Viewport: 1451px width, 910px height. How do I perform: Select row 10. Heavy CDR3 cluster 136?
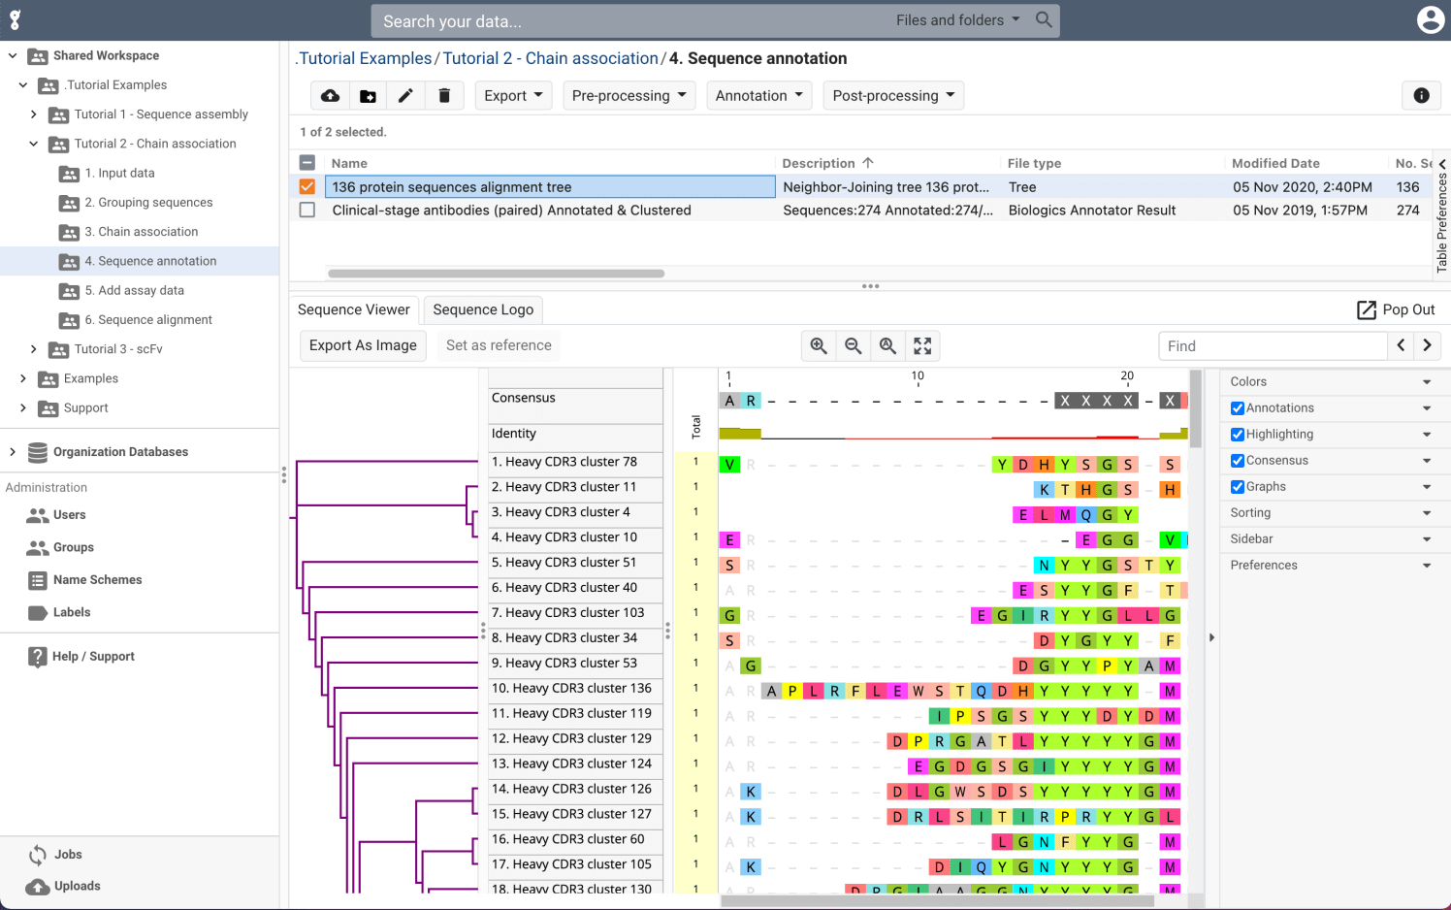click(575, 689)
